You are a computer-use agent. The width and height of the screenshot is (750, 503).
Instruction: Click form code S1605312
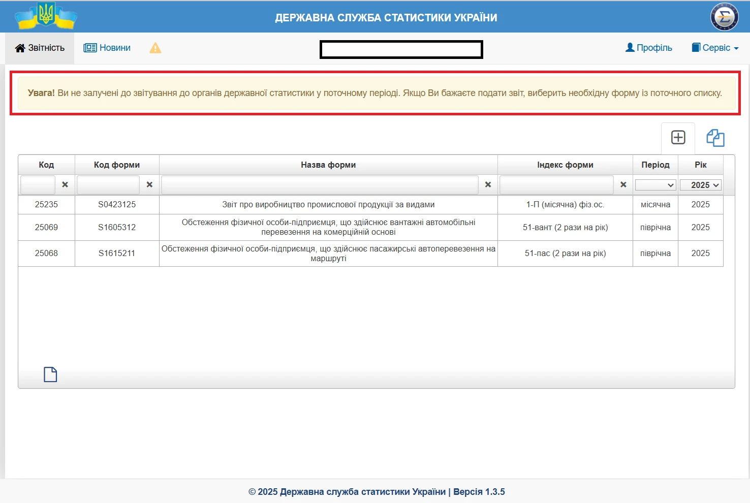point(117,227)
